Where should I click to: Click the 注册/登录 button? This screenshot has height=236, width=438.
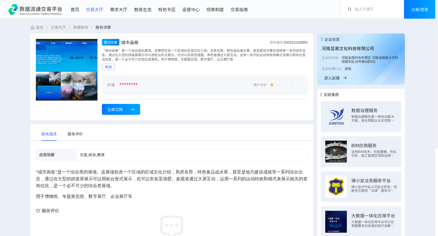[420, 9]
